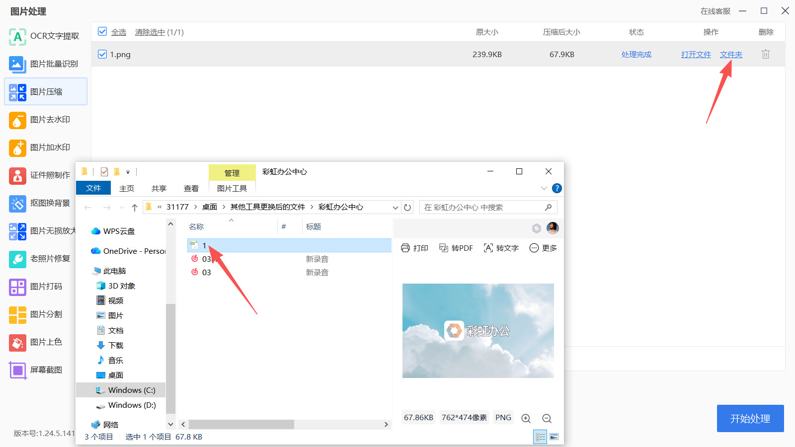Screen dimensions: 795x447
Task: Toggle details view icon in Explorer status bar
Action: (x=540, y=437)
